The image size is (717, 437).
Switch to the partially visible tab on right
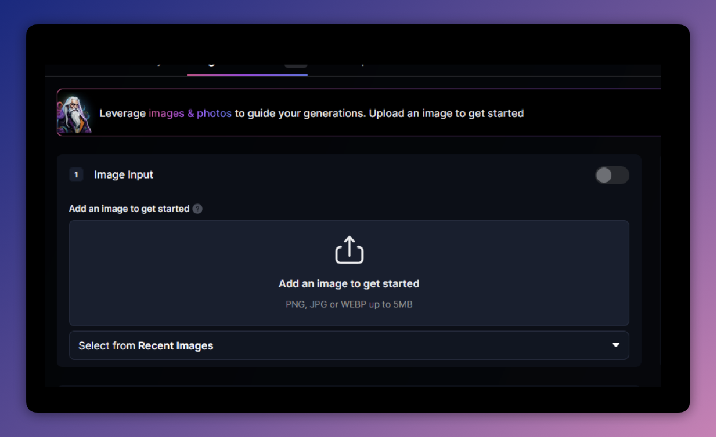(362, 65)
